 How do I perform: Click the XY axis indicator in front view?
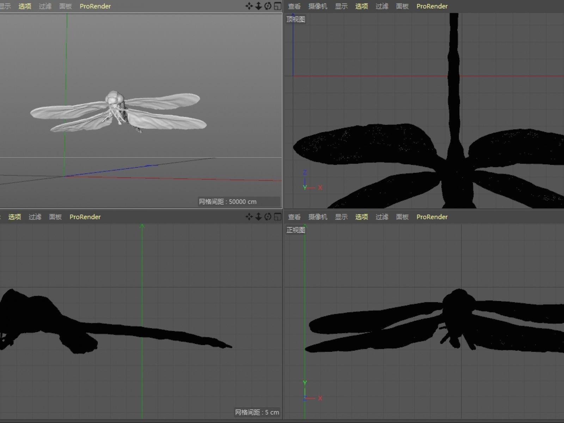pyautogui.click(x=312, y=391)
